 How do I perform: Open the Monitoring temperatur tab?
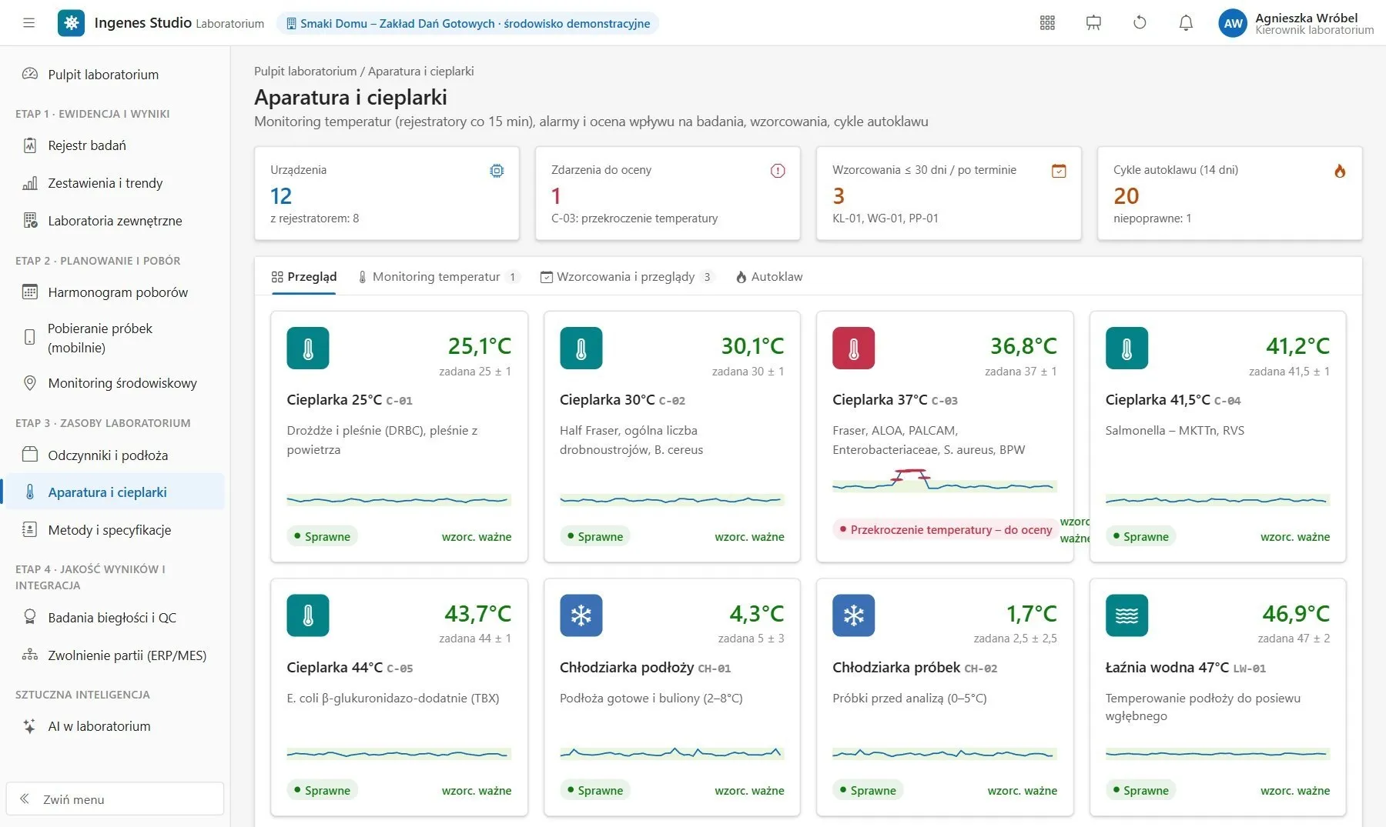[x=437, y=277]
